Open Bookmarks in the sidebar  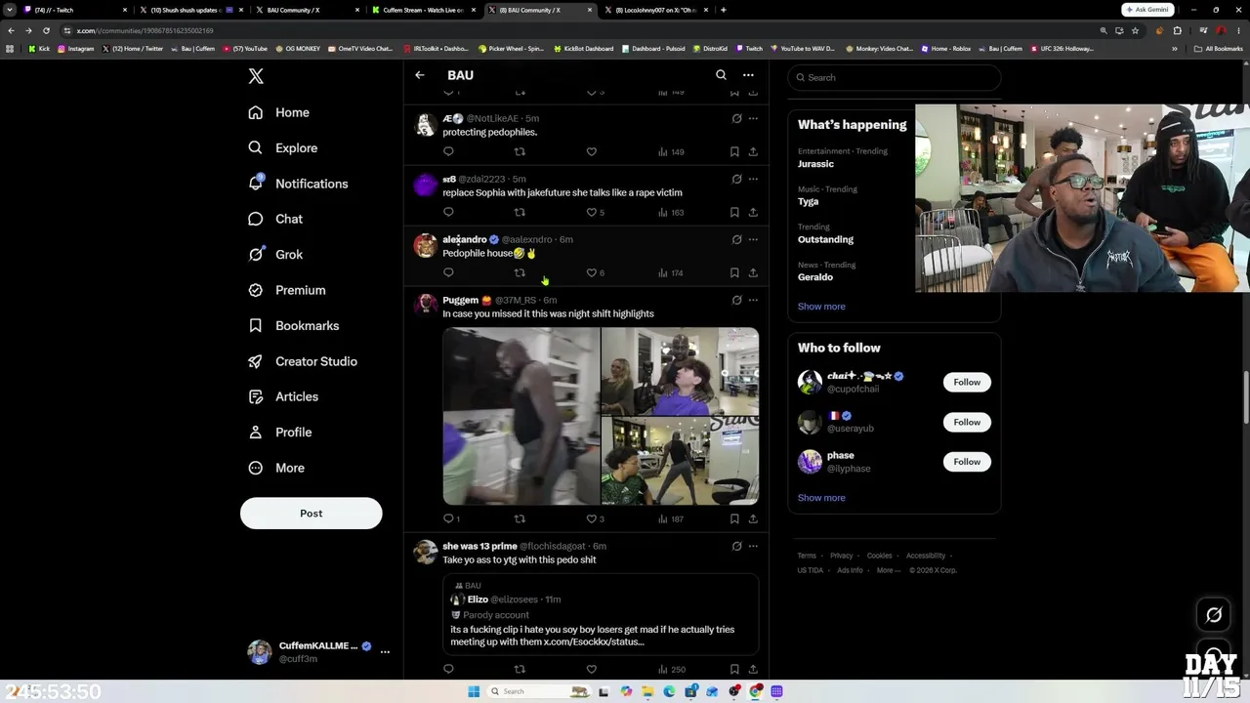point(293,326)
